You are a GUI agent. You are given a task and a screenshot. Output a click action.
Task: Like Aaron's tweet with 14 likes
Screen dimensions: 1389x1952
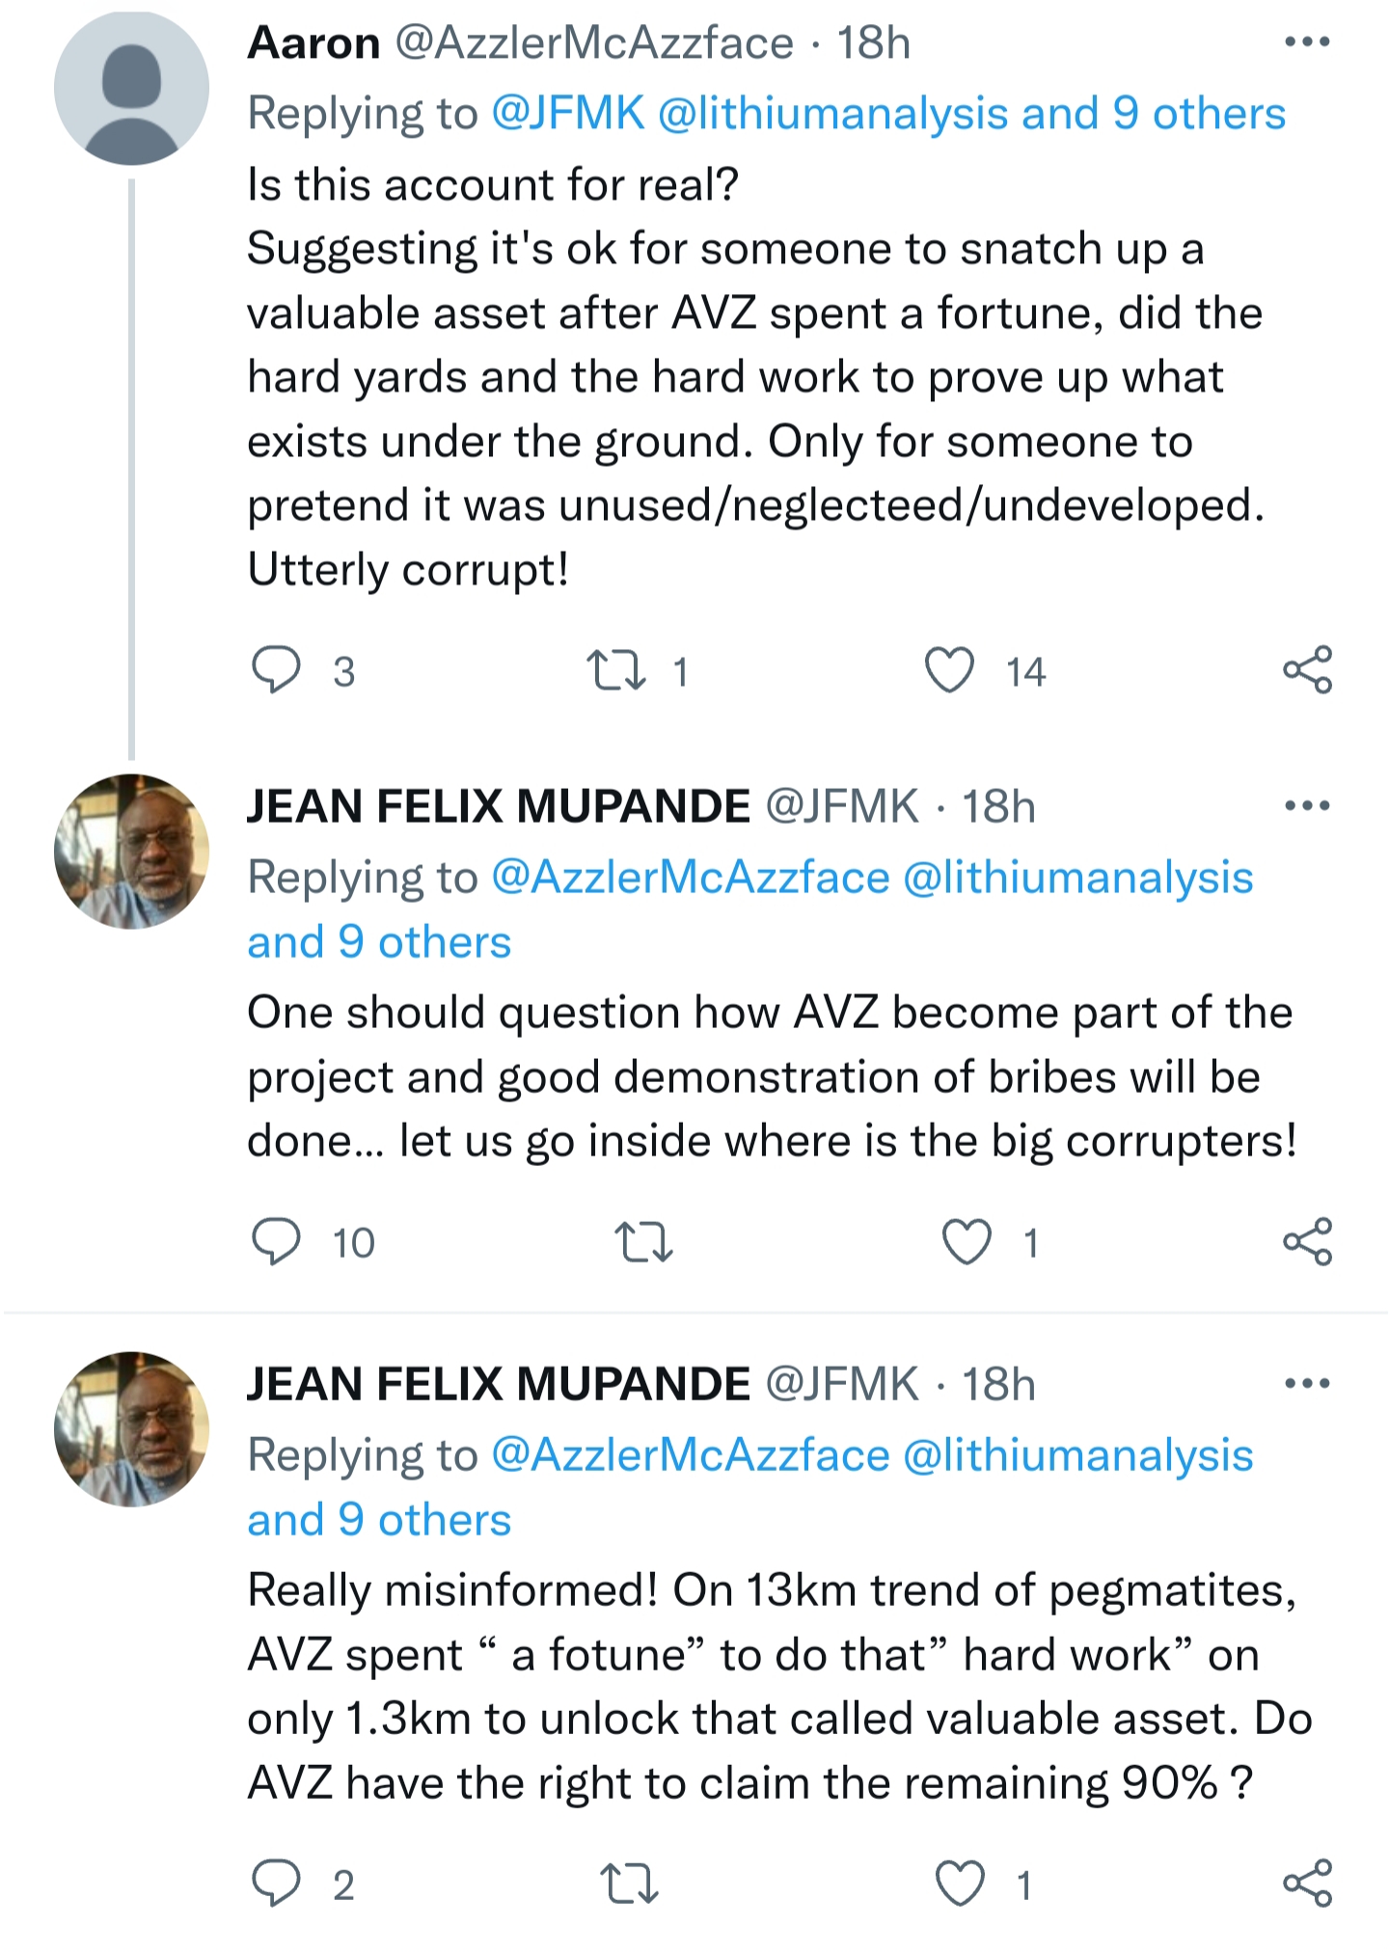coord(950,670)
